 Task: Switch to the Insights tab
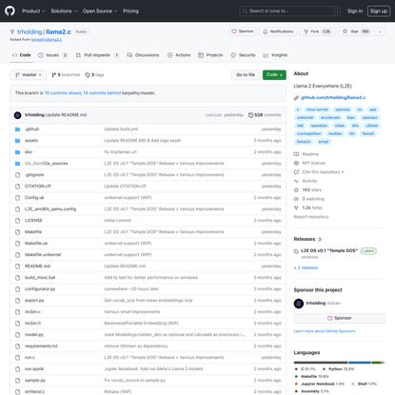[275, 55]
